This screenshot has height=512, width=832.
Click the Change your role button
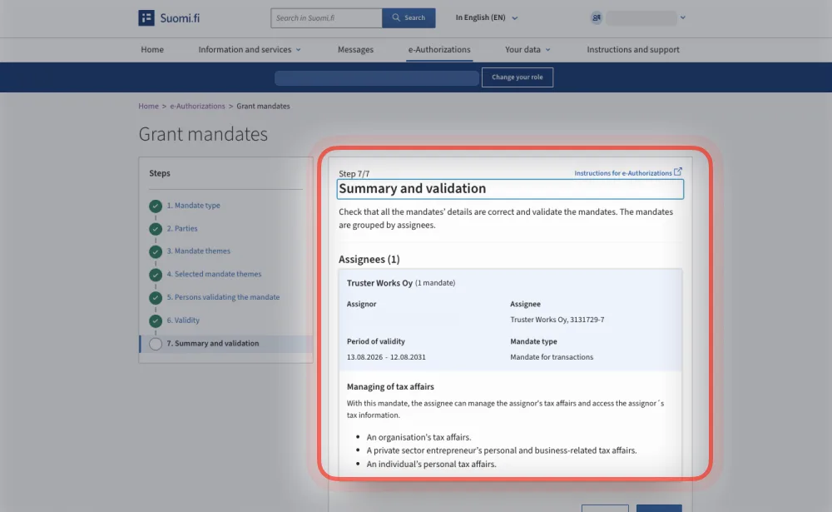pyautogui.click(x=518, y=77)
